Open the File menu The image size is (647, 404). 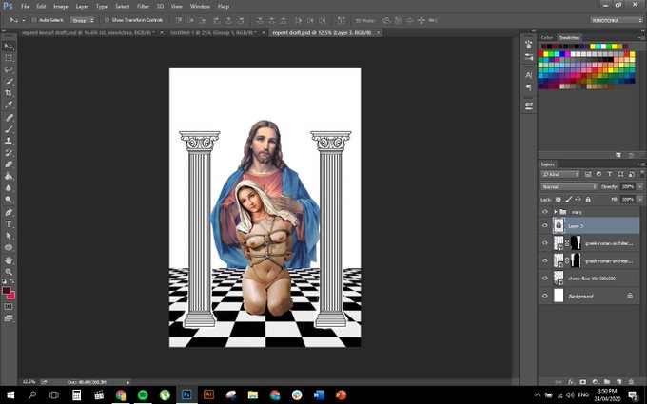[x=25, y=7]
